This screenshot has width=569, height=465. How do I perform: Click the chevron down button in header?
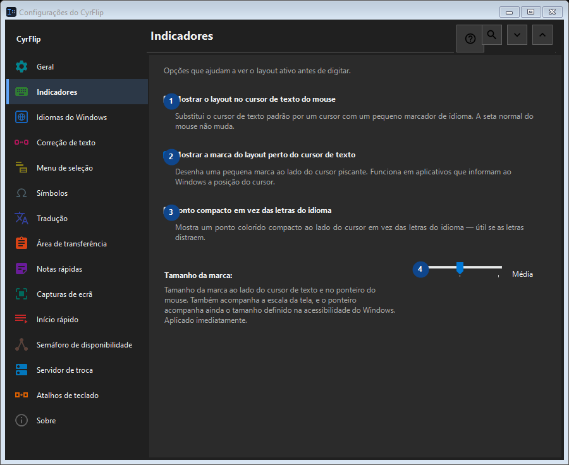pos(517,35)
